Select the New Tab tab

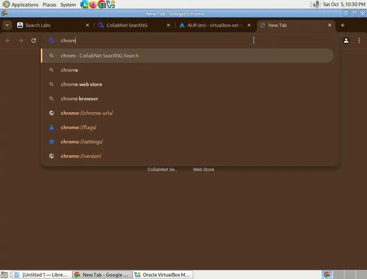296,25
